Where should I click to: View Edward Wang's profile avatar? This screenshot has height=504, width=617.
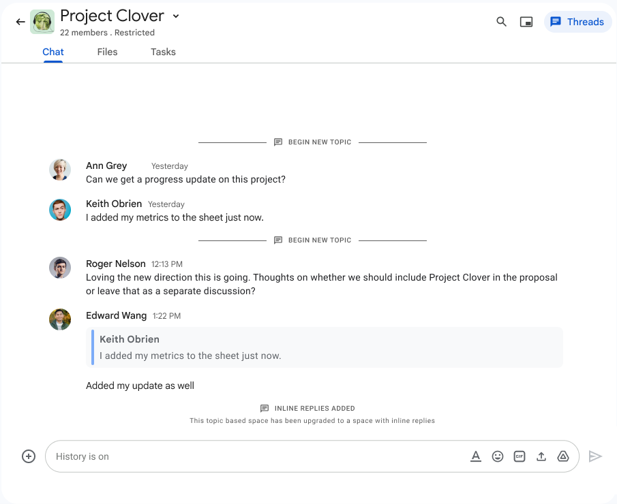tap(60, 319)
